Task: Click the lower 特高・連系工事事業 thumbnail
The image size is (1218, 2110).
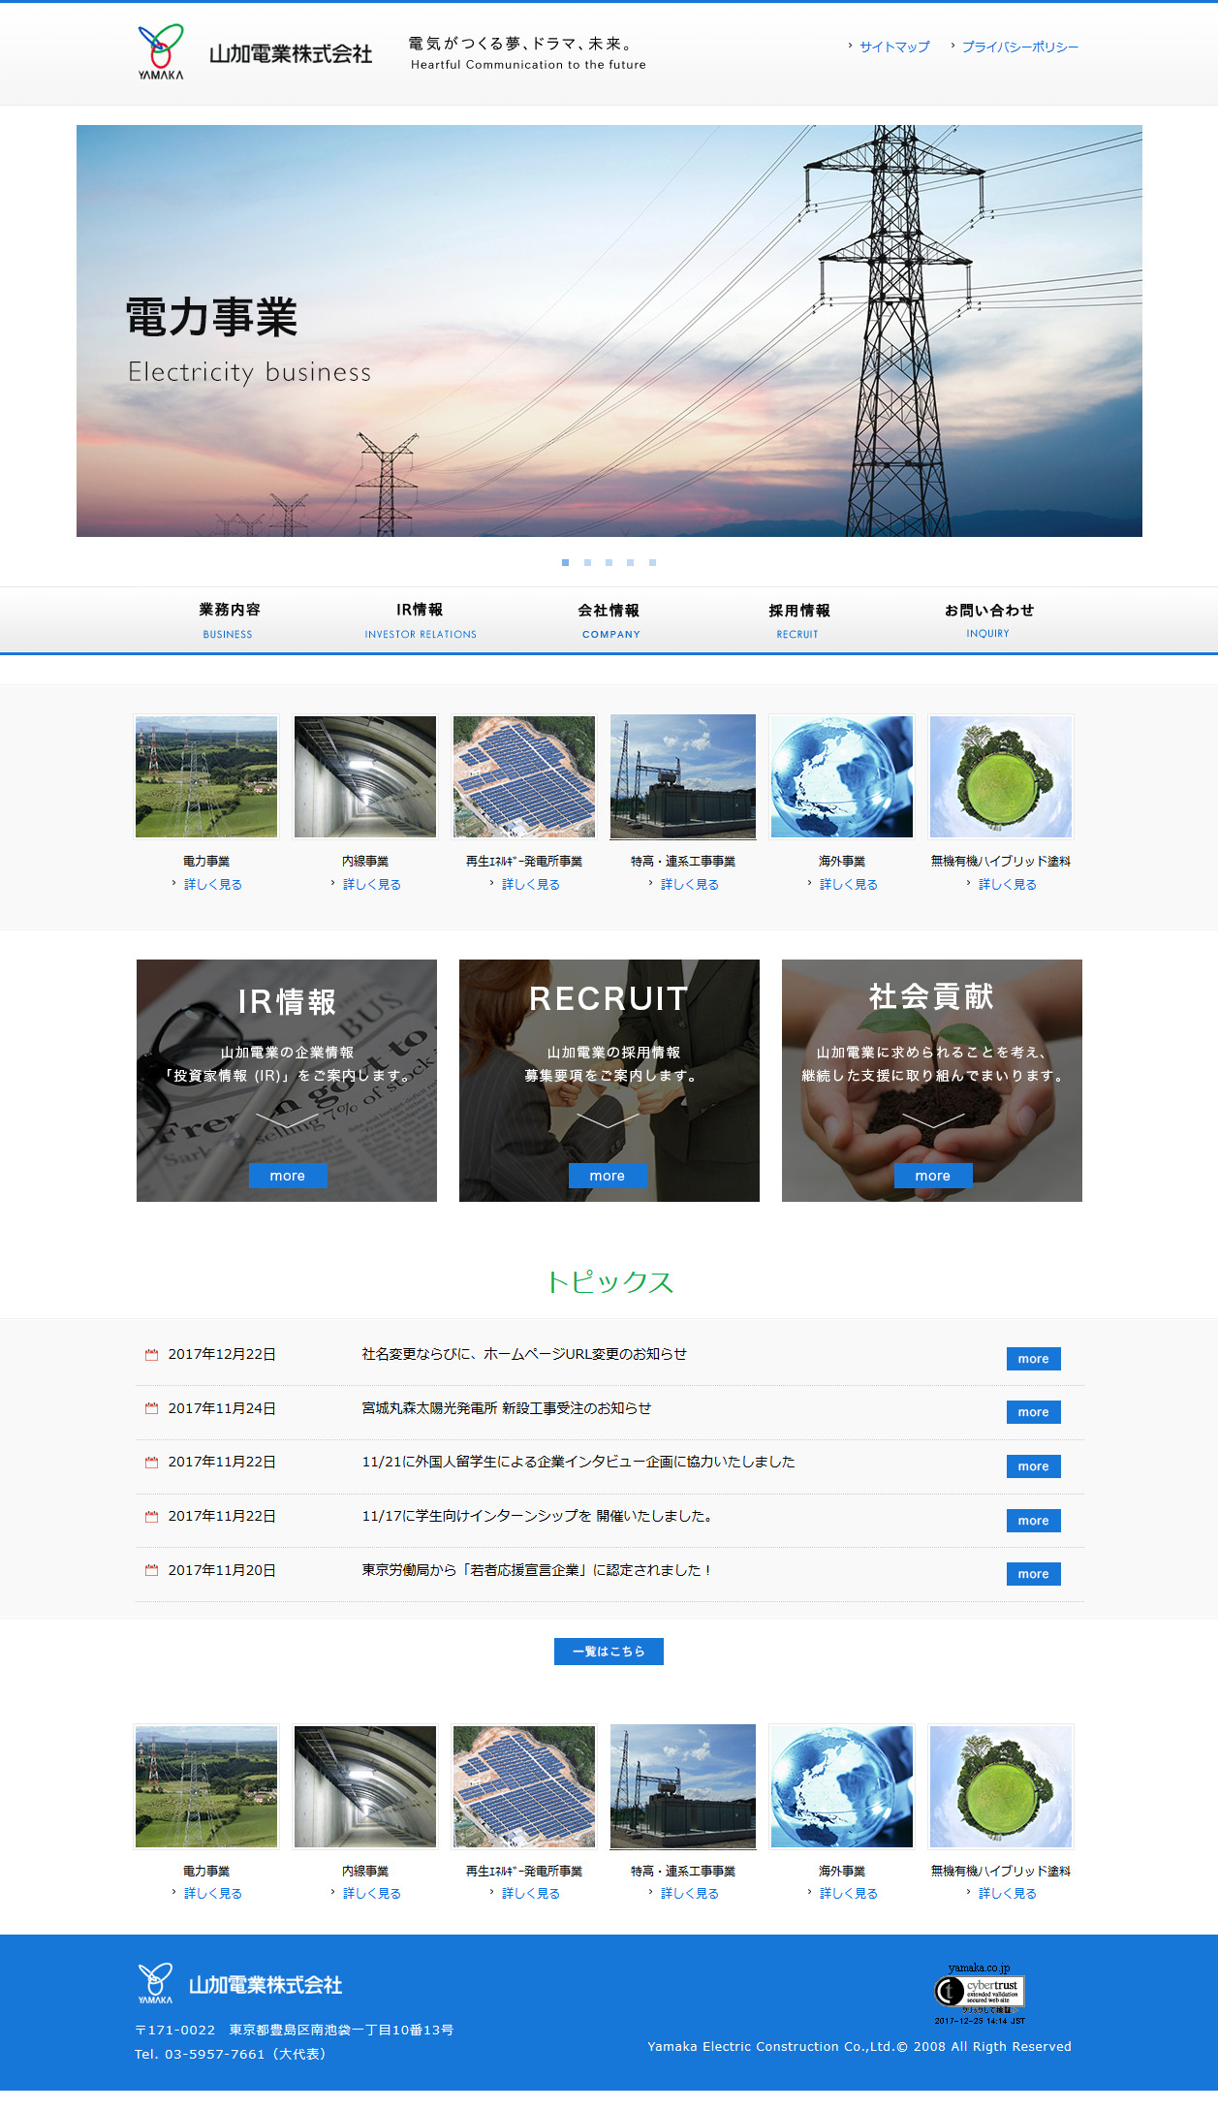Action: pos(683,1786)
